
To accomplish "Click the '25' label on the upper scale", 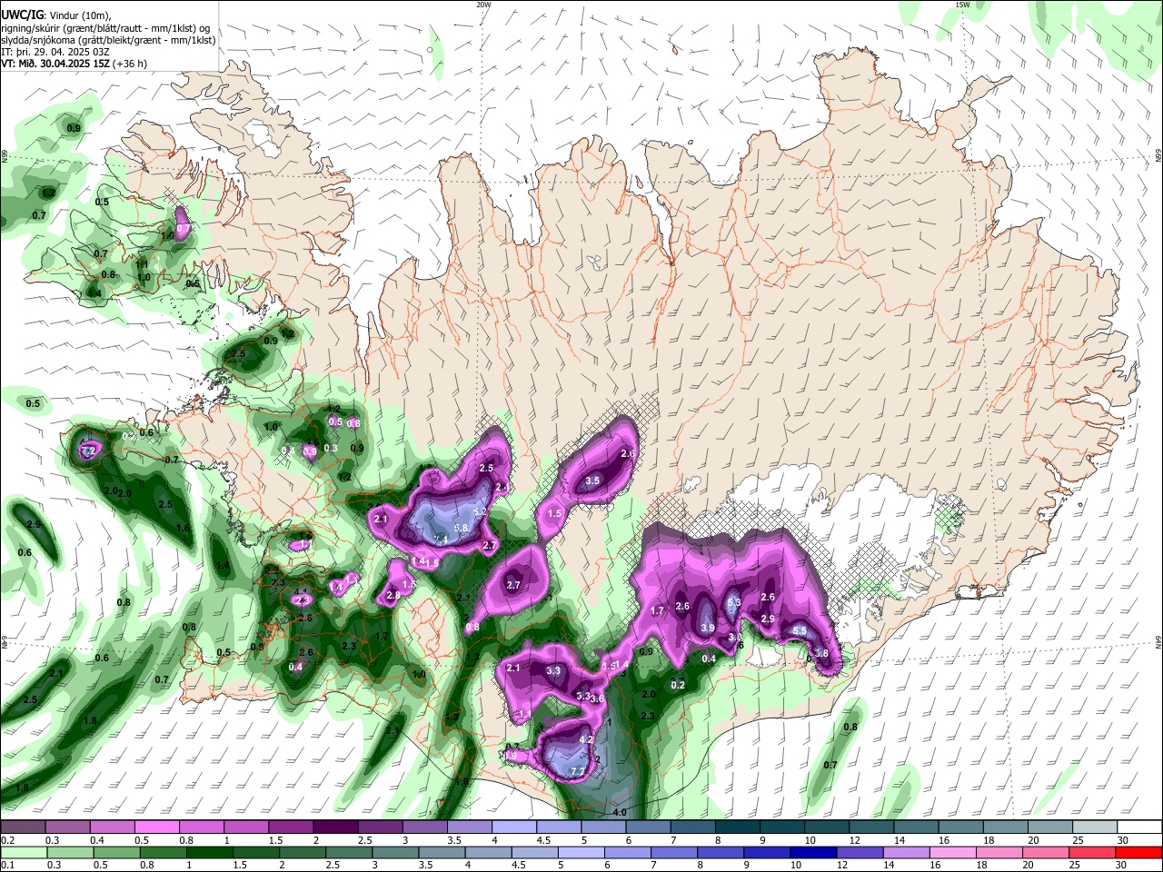I will pyautogui.click(x=1077, y=840).
